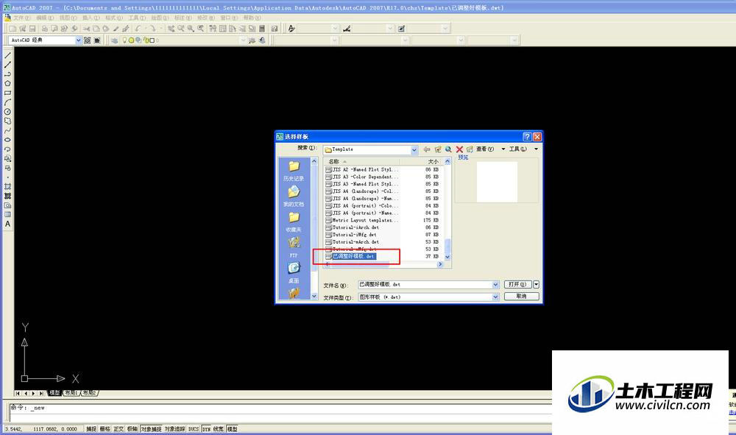Select the Spline draw tool
Viewport: 736px width, 435px height.
click(x=7, y=130)
